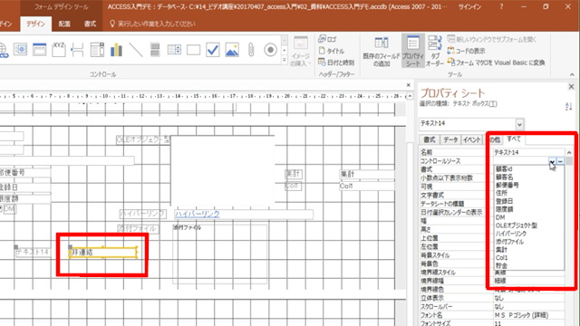Open Add Existing Fields
This screenshot has width=580, height=326.
pyautogui.click(x=382, y=51)
